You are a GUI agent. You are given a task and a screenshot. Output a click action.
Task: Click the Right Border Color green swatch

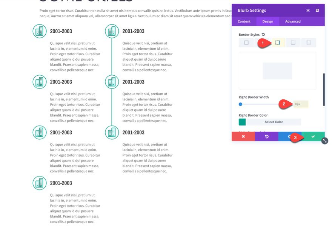click(242, 122)
